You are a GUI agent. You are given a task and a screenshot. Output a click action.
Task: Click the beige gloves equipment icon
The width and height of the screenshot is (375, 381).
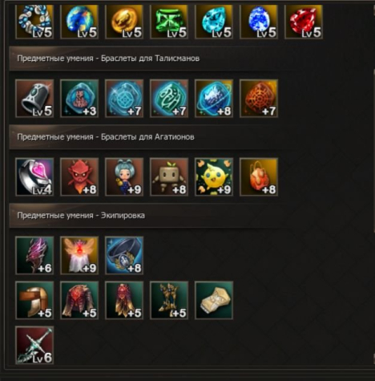pyautogui.click(x=214, y=300)
